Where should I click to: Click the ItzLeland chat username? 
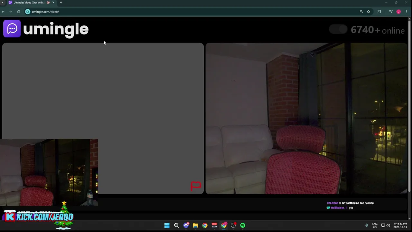[332, 203]
